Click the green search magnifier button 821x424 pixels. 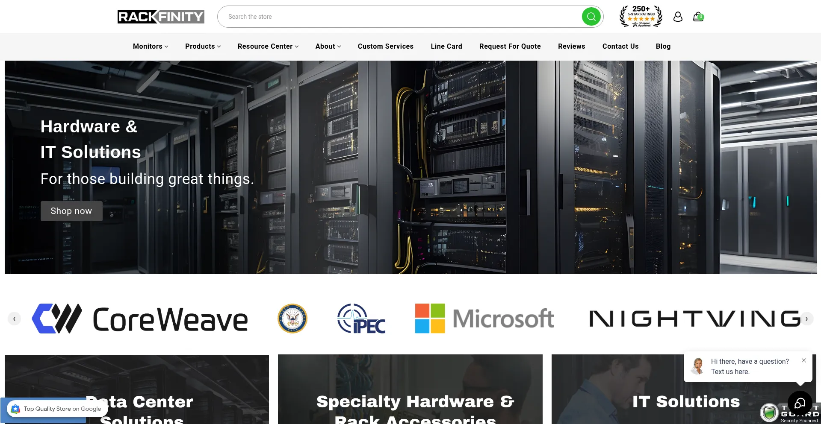pos(591,17)
